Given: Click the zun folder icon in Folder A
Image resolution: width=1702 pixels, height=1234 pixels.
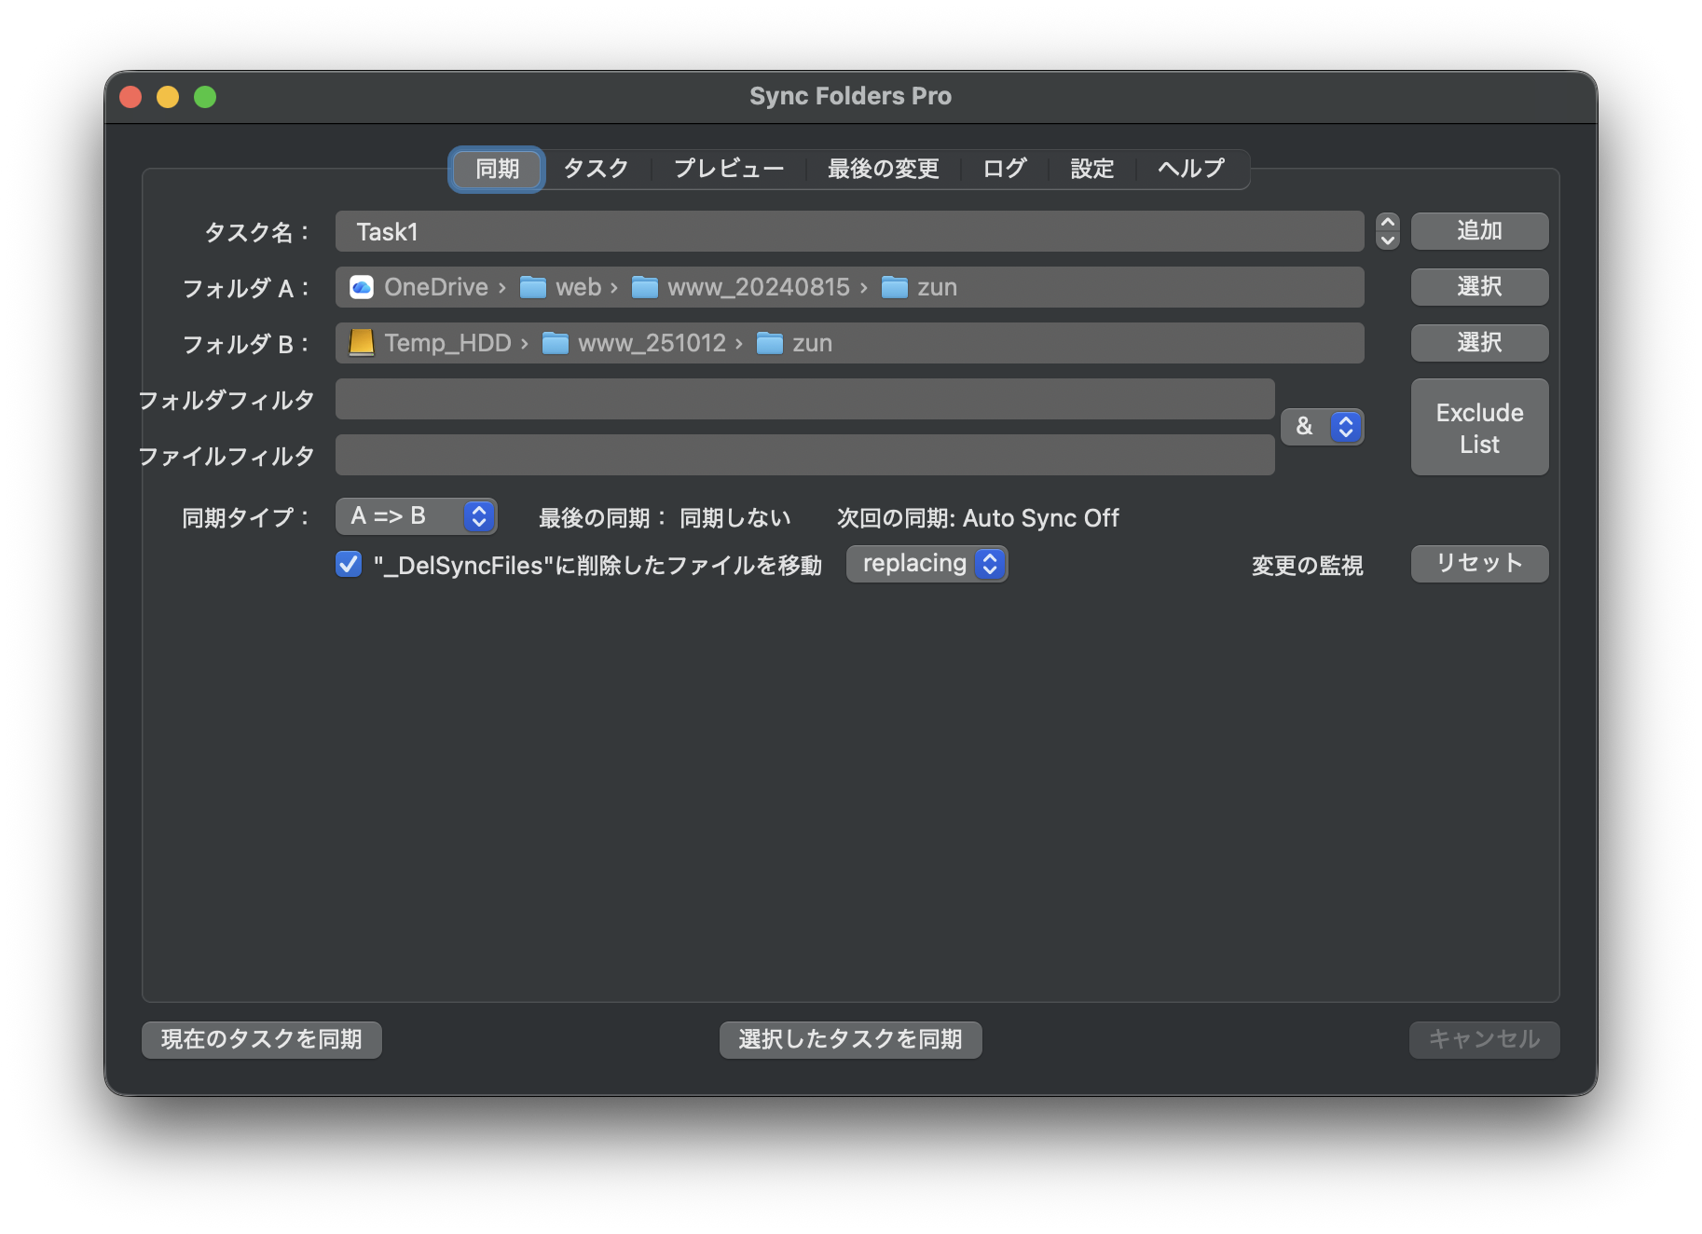Looking at the screenshot, I should (x=895, y=287).
